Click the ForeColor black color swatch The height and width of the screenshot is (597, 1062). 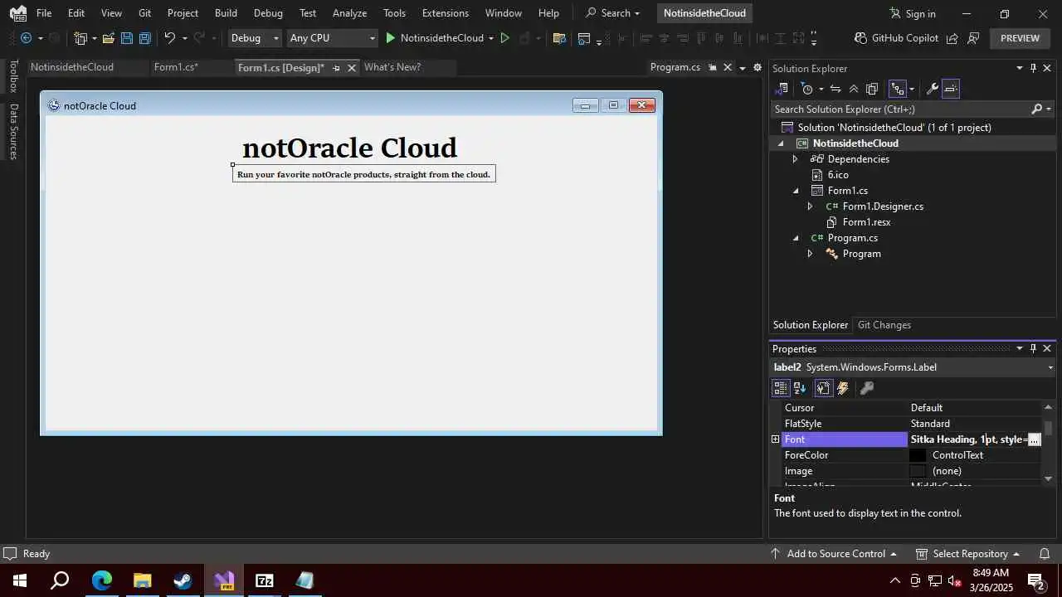click(x=918, y=455)
